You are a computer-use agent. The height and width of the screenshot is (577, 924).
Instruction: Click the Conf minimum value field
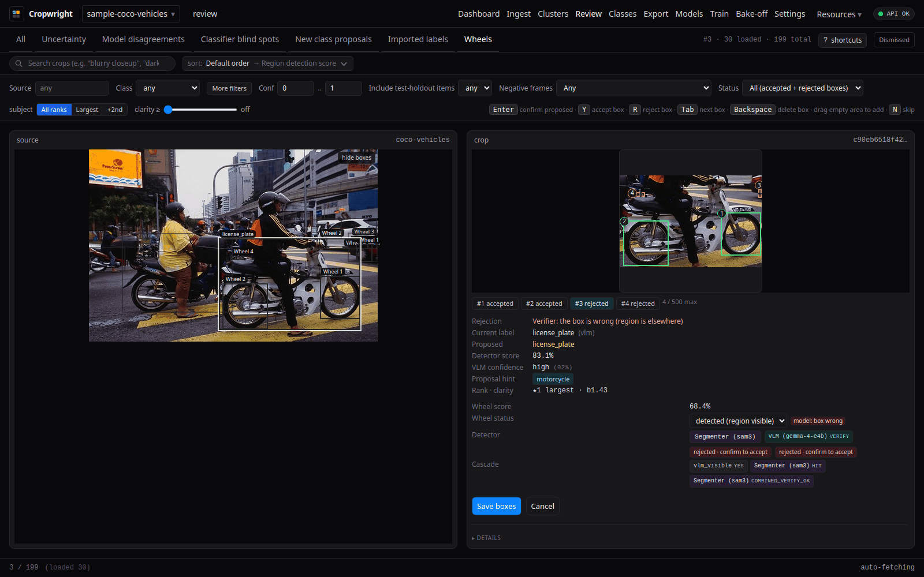tap(296, 88)
